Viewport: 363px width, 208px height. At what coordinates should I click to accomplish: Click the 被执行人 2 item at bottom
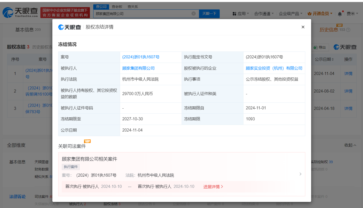click(77, 204)
